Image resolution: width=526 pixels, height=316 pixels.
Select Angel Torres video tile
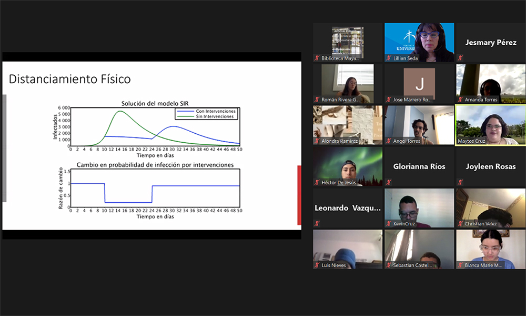[x=419, y=125]
